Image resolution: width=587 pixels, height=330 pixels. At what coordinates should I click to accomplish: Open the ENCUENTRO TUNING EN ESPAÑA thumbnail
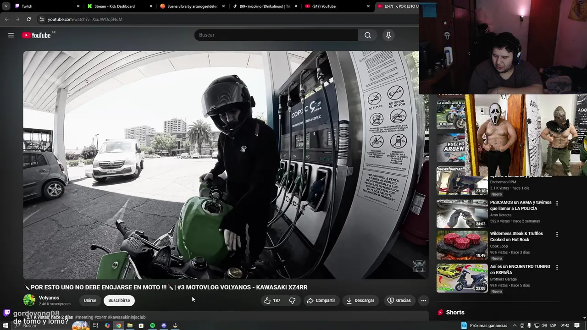pyautogui.click(x=462, y=278)
